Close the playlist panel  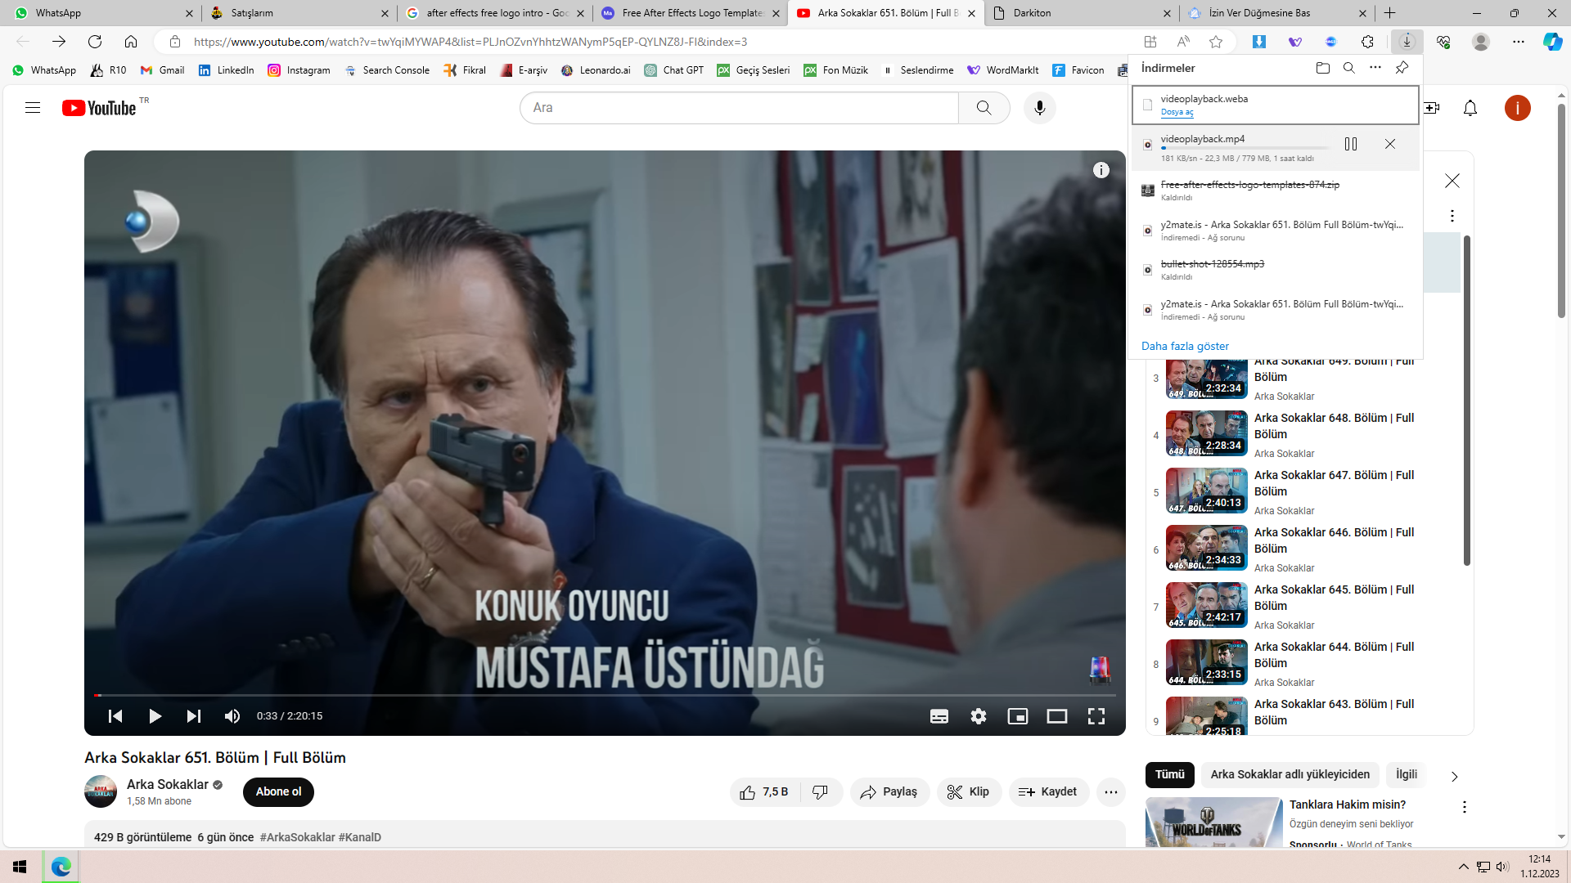tap(1452, 181)
